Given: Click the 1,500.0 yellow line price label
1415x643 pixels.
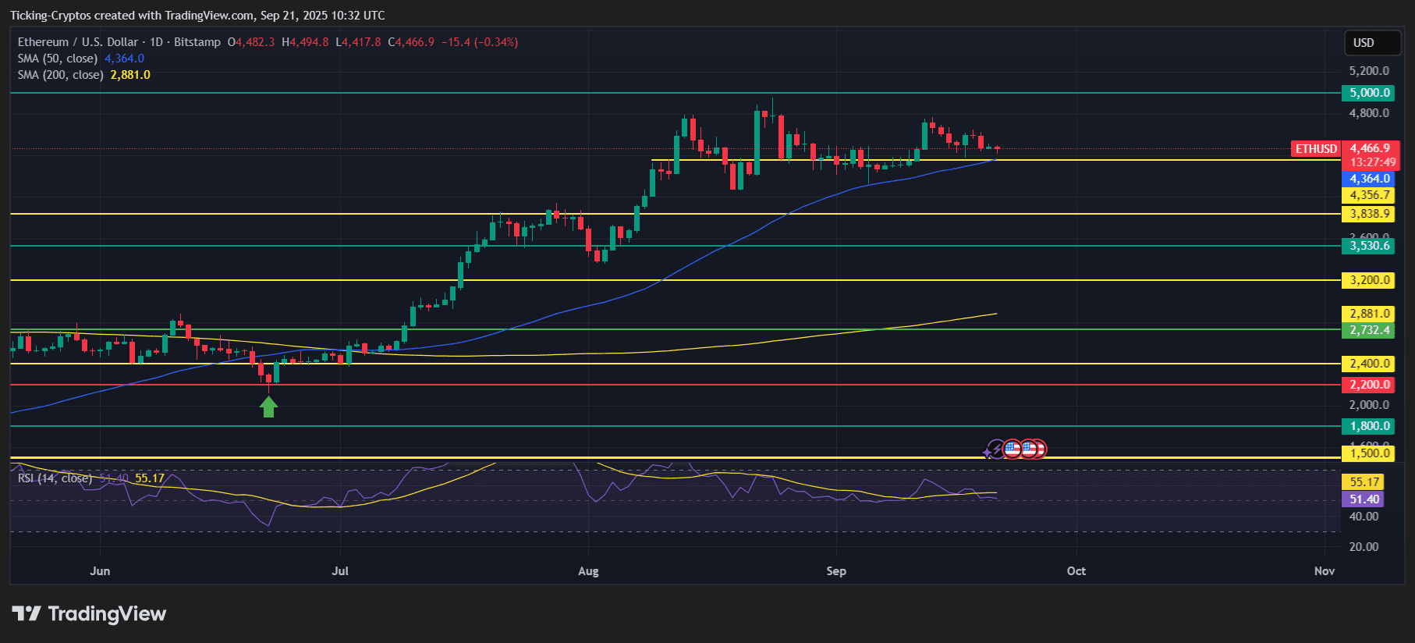Looking at the screenshot, I should (x=1369, y=453).
